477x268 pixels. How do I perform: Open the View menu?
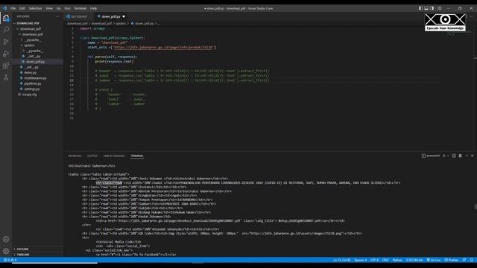(x=49, y=8)
